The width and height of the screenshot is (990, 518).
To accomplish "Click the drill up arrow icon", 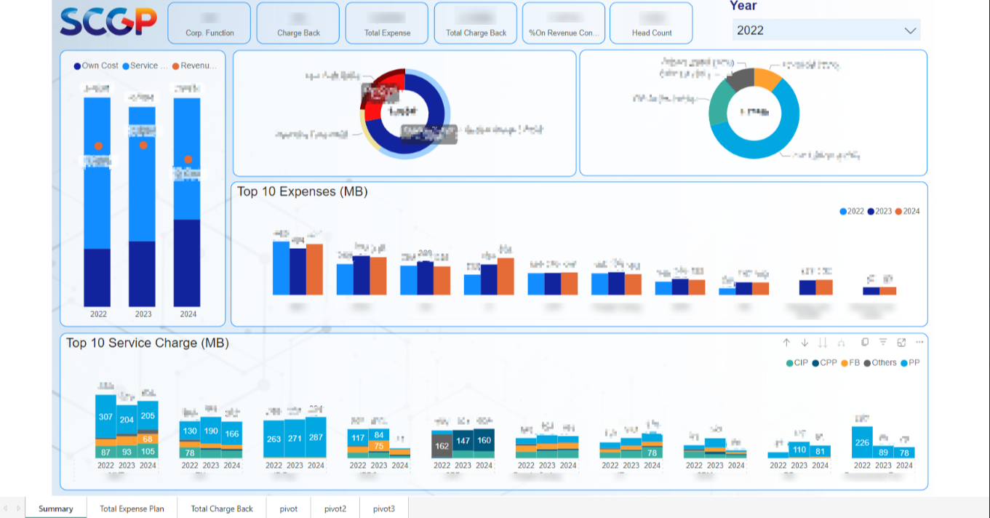I will (786, 343).
